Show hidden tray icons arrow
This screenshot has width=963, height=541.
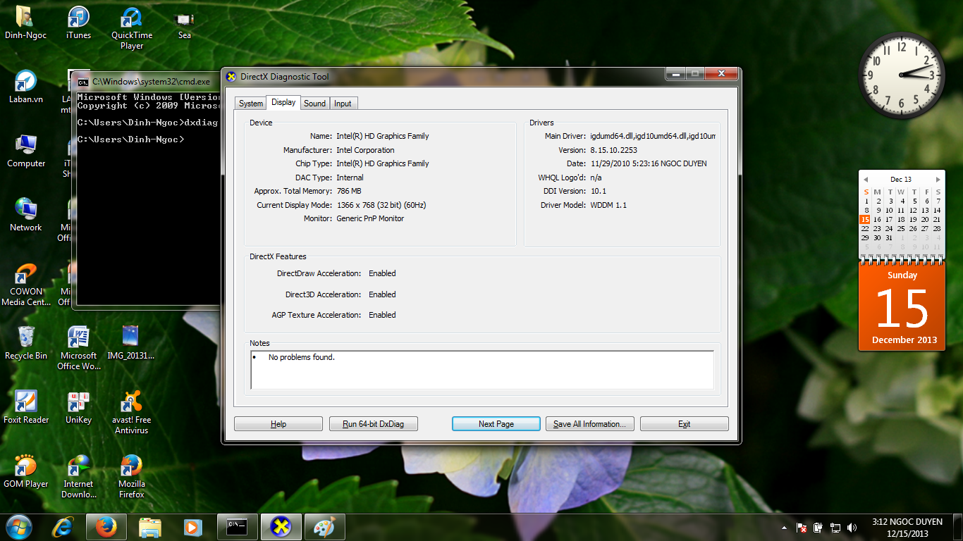[785, 528]
